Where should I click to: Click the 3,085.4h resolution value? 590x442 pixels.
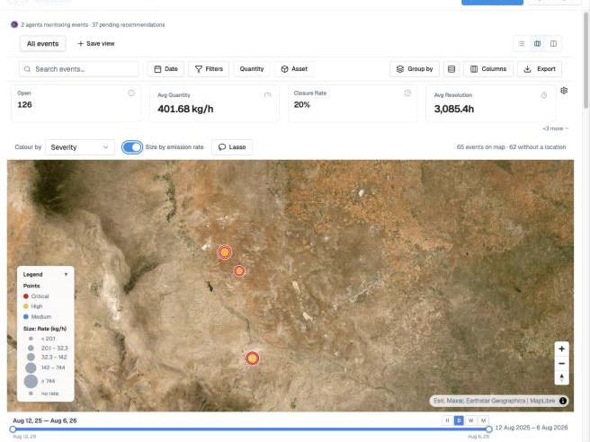tap(454, 109)
